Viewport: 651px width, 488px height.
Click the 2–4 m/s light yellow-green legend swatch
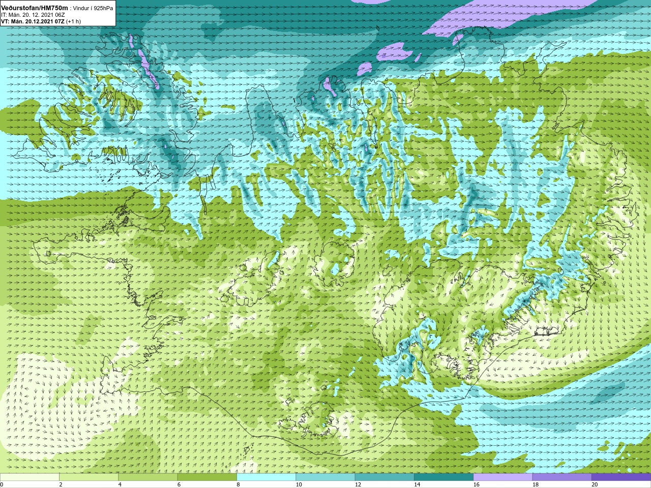[x=88, y=477]
